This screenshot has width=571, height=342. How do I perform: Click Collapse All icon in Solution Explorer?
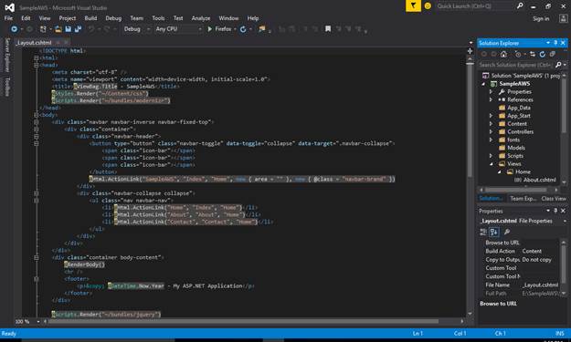coord(553,54)
